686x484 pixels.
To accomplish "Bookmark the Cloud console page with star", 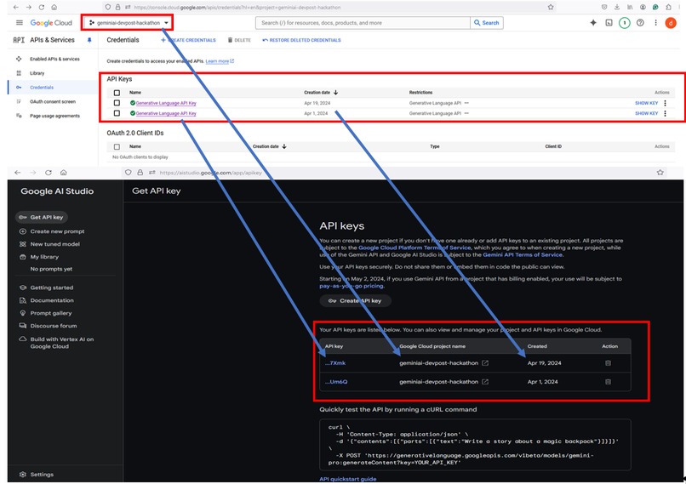I will pos(551,7).
